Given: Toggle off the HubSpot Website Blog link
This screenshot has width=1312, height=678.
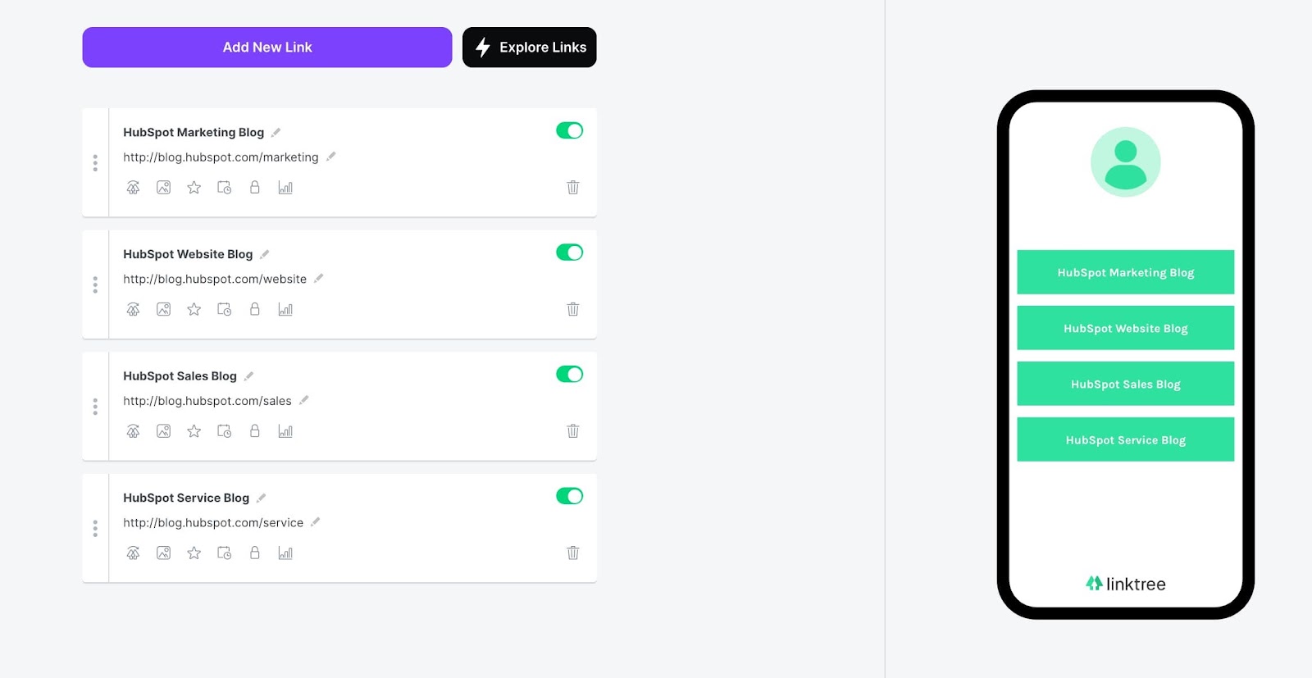Looking at the screenshot, I should click(x=569, y=252).
